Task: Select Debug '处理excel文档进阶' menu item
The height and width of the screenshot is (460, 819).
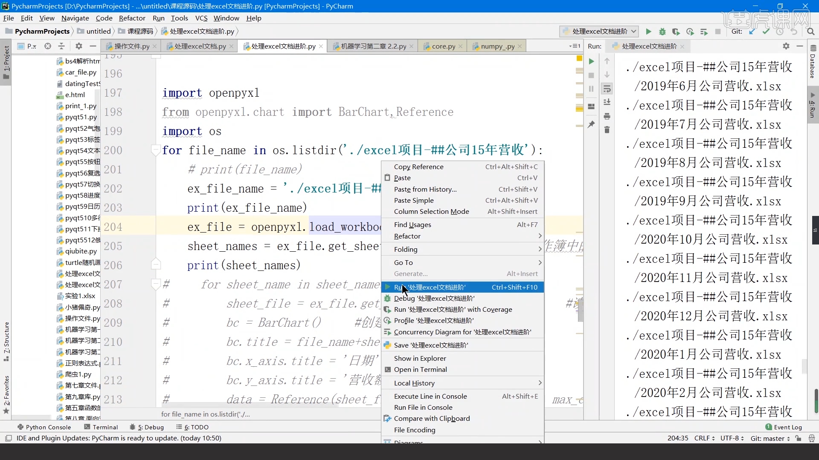Action: (x=463, y=298)
